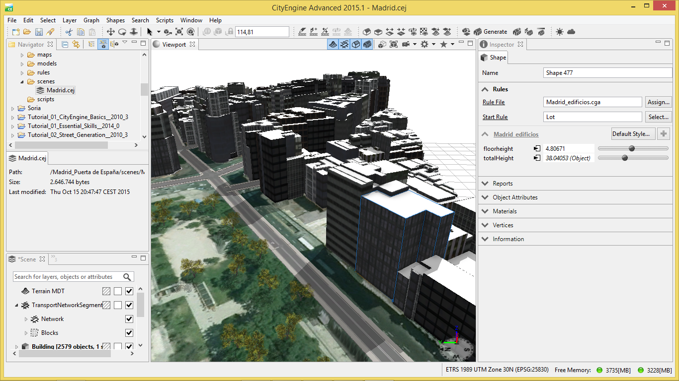Follow the Rule File link
Image resolution: width=679 pixels, height=381 pixels.
494,102
